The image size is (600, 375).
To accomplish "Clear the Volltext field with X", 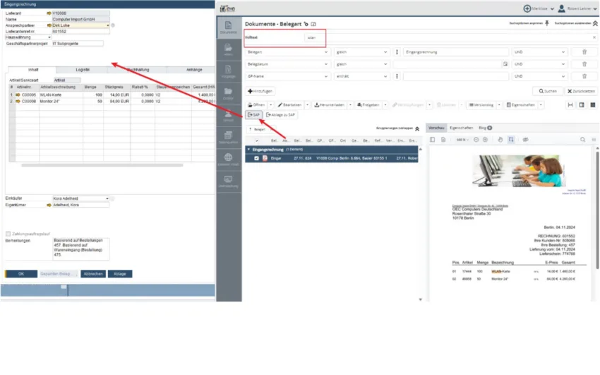I will pos(594,37).
